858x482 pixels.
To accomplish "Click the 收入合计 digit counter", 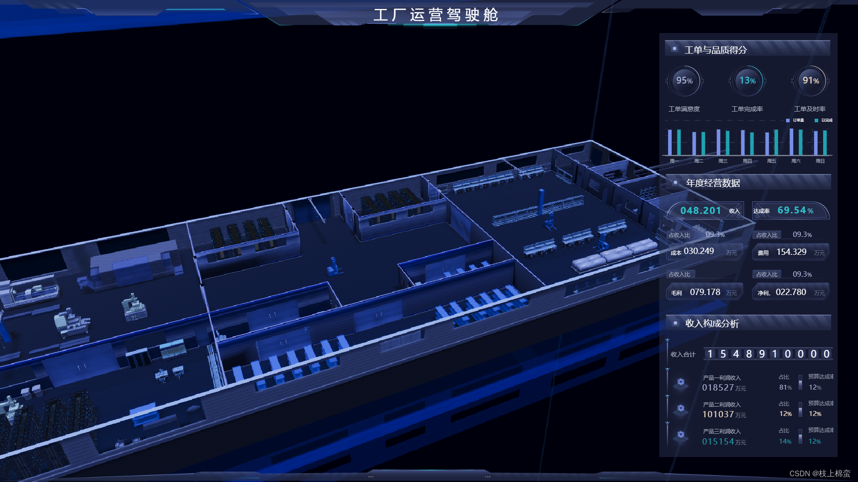I will (x=768, y=354).
